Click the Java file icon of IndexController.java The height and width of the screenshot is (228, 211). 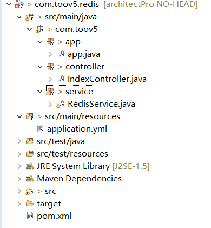tap(61, 79)
